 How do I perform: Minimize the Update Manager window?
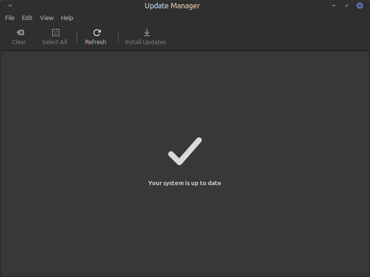(334, 6)
